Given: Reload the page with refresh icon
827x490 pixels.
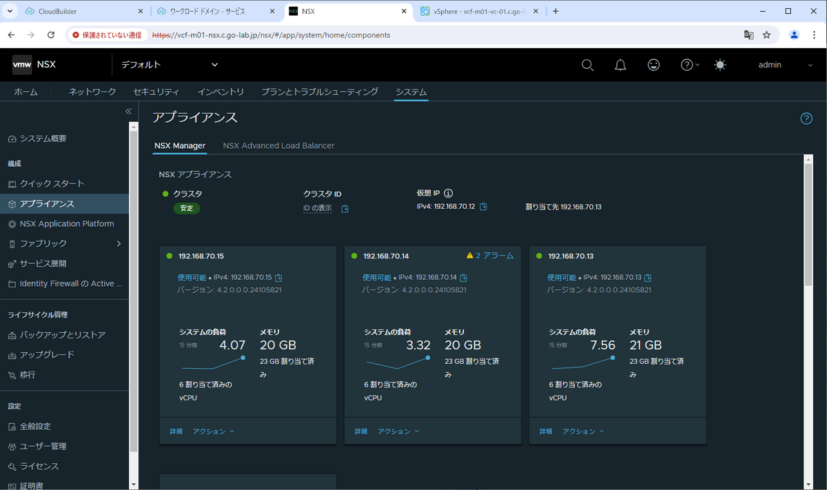Looking at the screenshot, I should [x=51, y=34].
